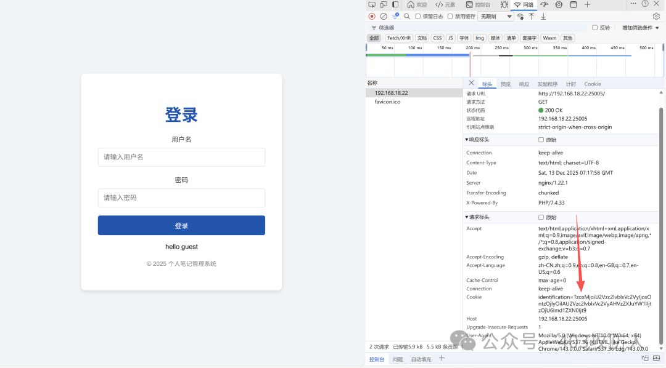Enable 禁用缓存 checkbox
Image resolution: width=666 pixels, height=368 pixels.
[450, 17]
